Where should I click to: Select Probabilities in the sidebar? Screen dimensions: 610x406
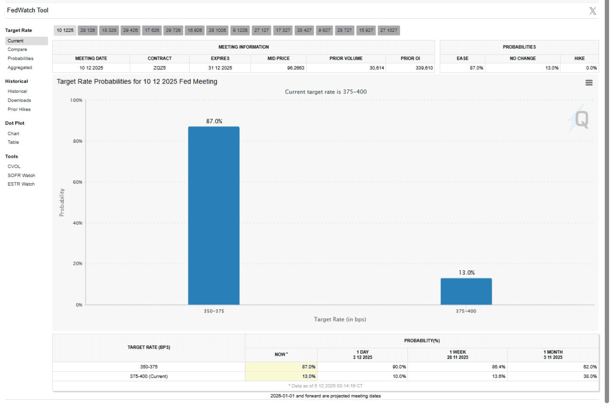pyautogui.click(x=20, y=59)
